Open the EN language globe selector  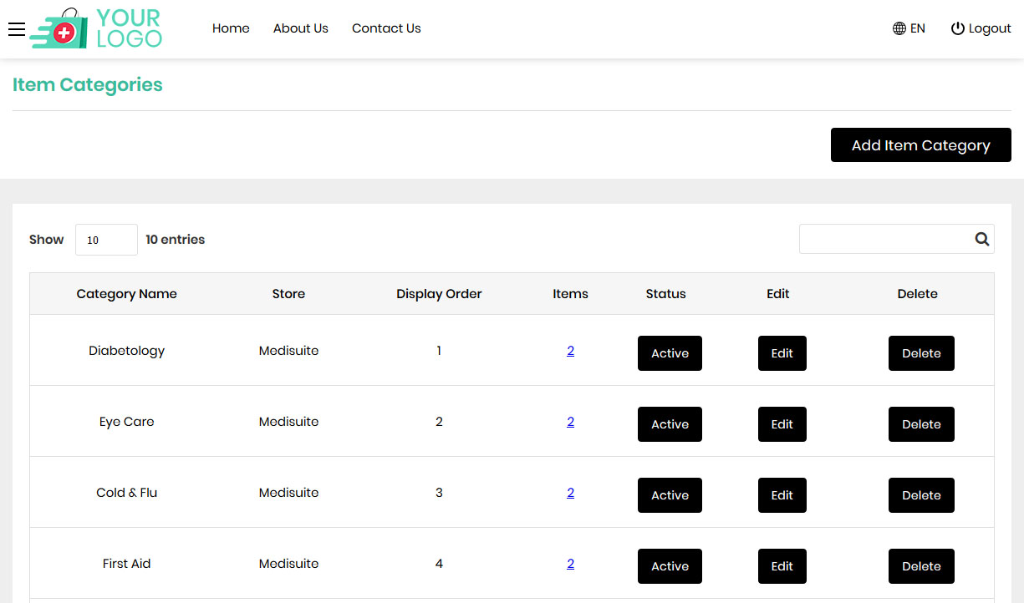pyautogui.click(x=909, y=28)
